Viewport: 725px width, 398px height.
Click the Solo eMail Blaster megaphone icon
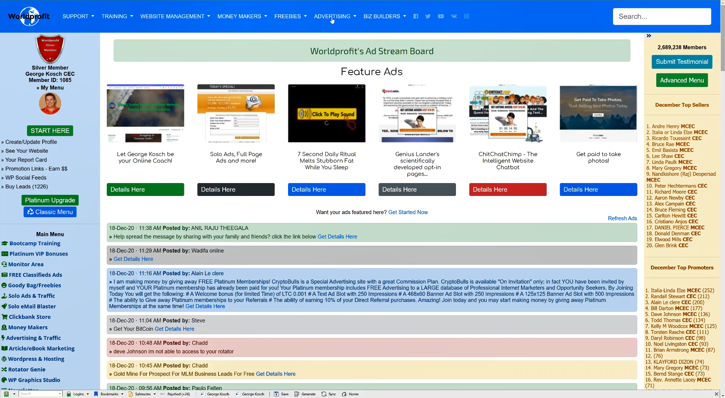pyautogui.click(x=4, y=306)
